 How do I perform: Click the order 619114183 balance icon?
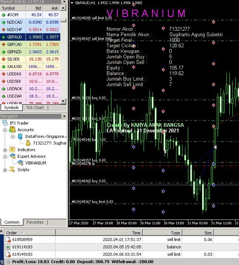coord(8,247)
